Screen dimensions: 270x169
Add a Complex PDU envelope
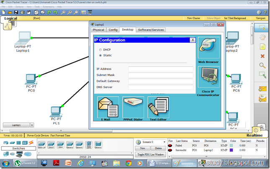click(262, 98)
